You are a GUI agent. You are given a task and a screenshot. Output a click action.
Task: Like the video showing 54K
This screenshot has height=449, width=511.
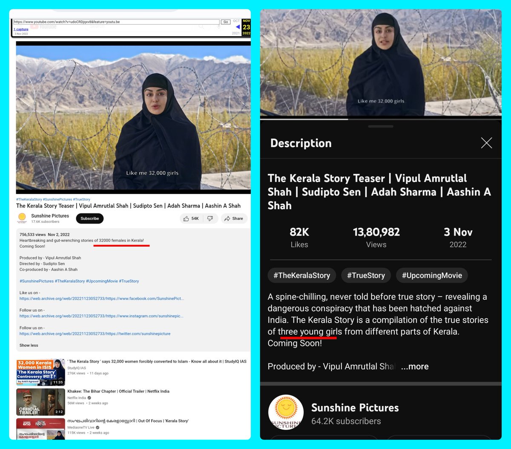click(x=191, y=219)
